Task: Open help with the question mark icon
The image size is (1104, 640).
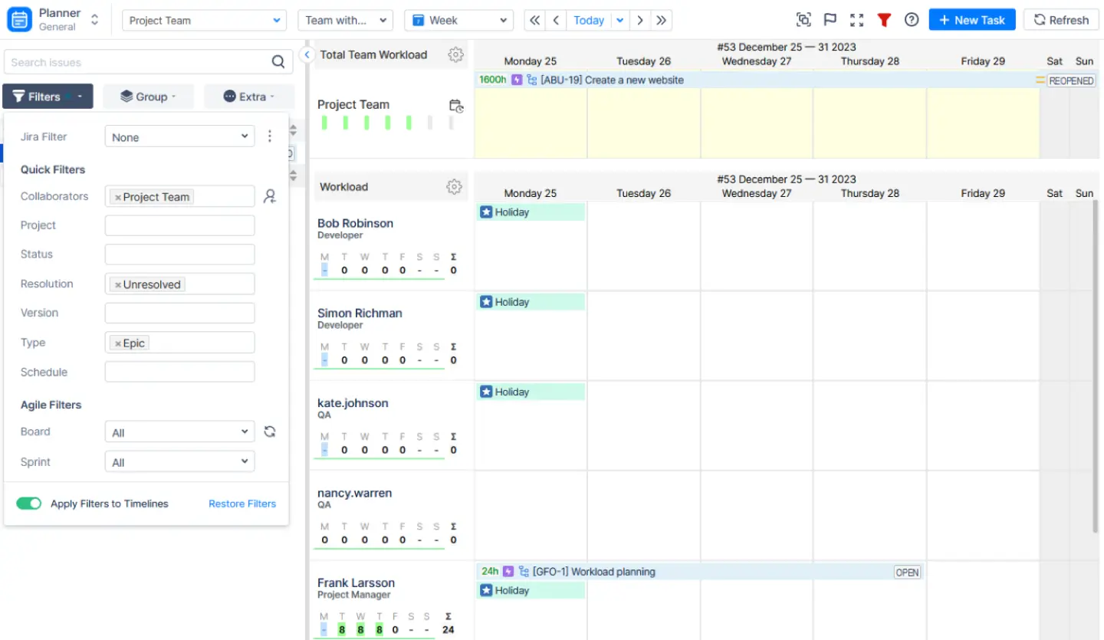Action: [911, 20]
